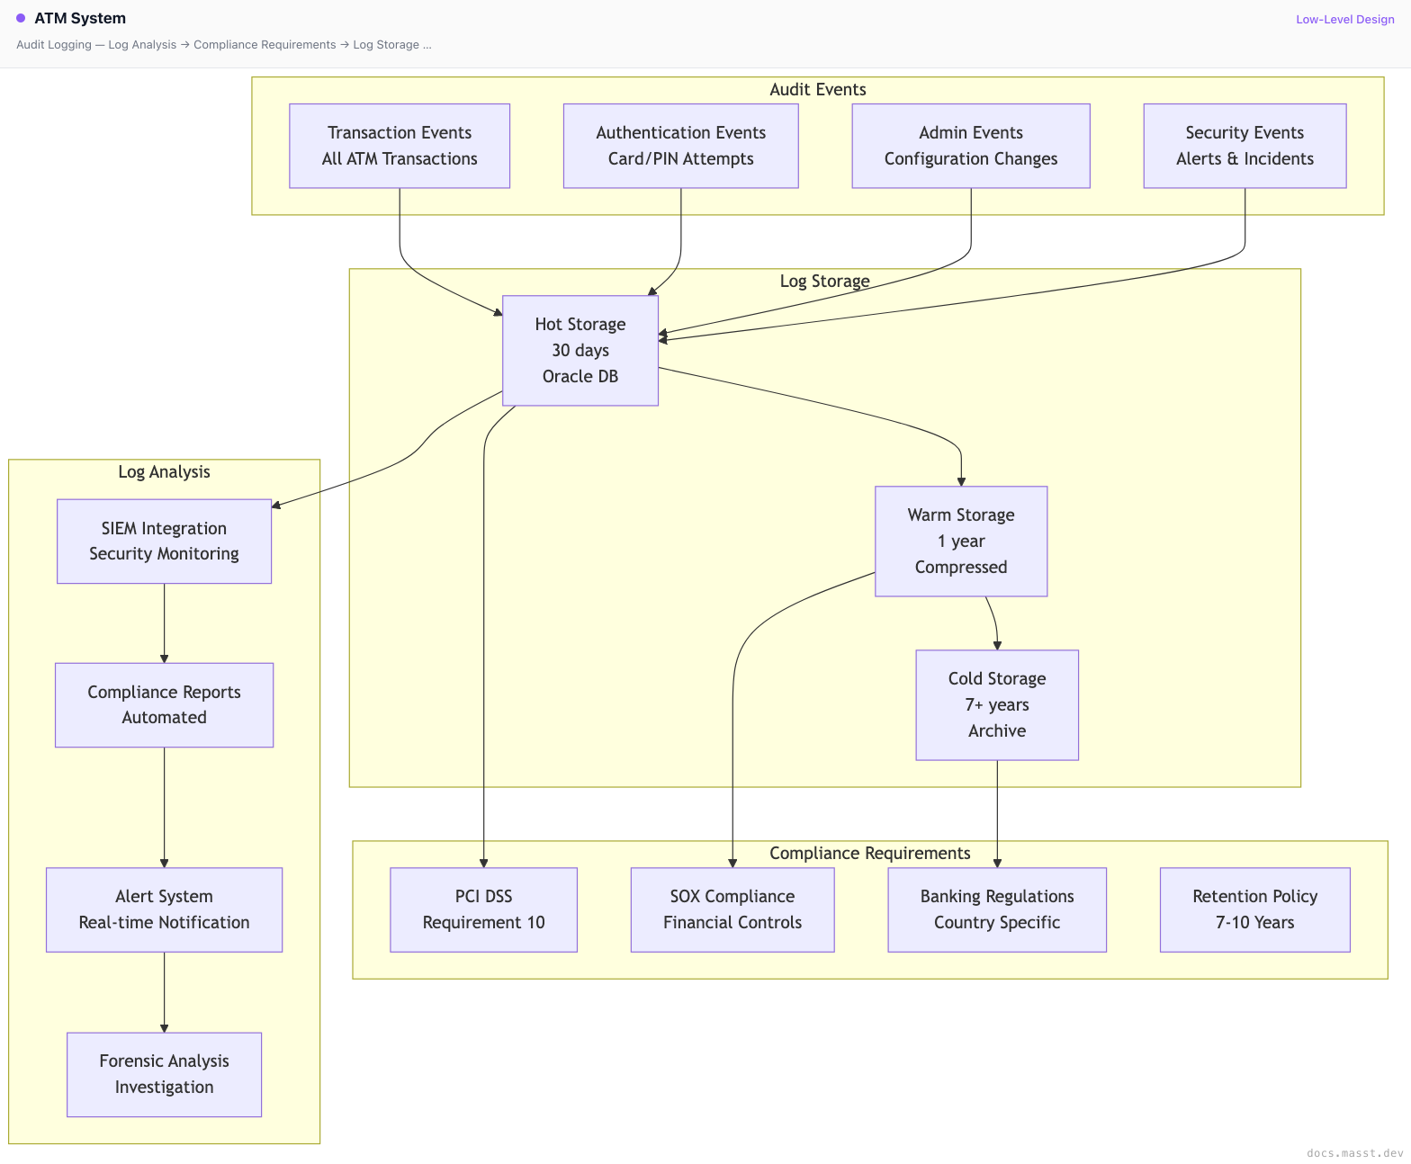Viewport: 1411px width, 1164px height.
Task: Open the docs.masst.dev watermark link
Action: tap(1354, 1153)
